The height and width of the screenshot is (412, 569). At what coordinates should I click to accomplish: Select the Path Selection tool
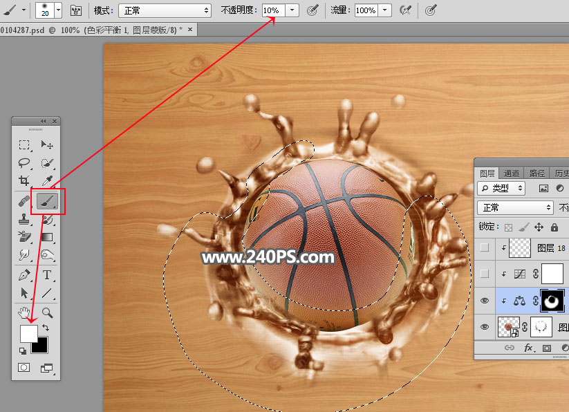pos(24,292)
